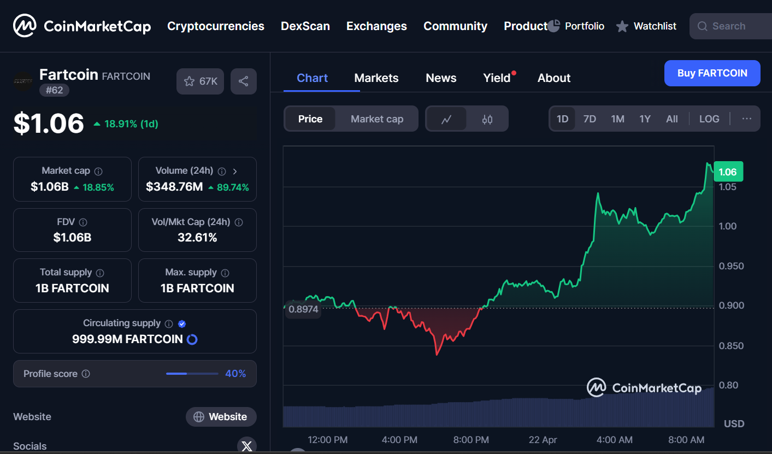Click the star icon beside Watchlist
Image resolution: width=772 pixels, height=454 pixels.
click(x=622, y=26)
